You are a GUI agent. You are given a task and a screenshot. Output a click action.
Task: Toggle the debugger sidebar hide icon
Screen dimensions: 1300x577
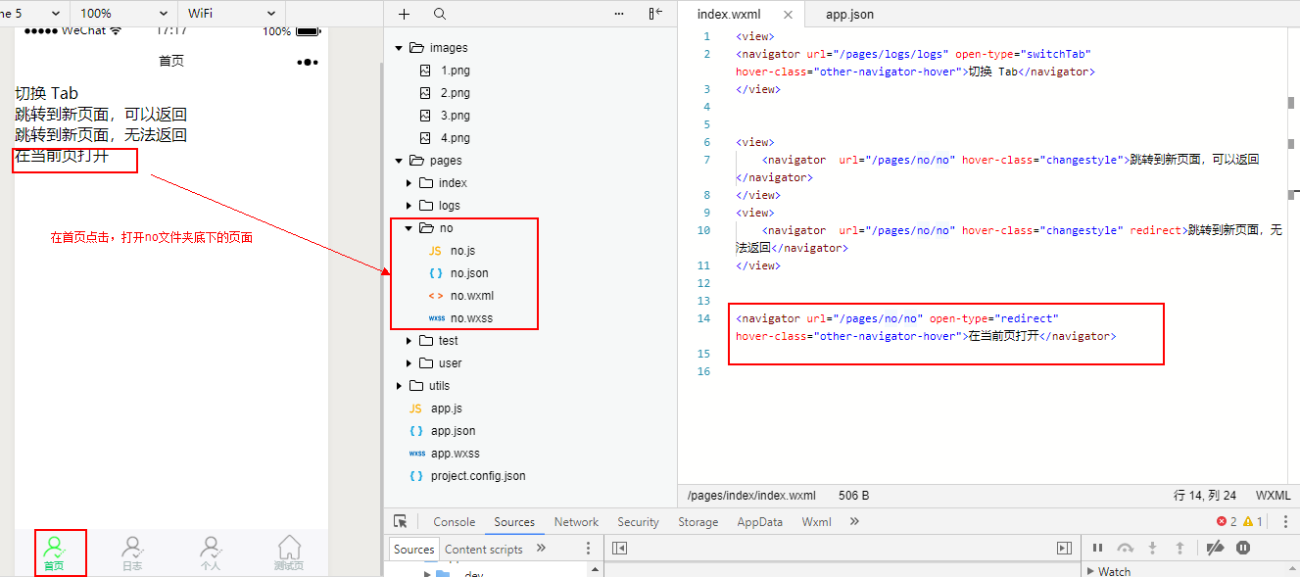1064,549
